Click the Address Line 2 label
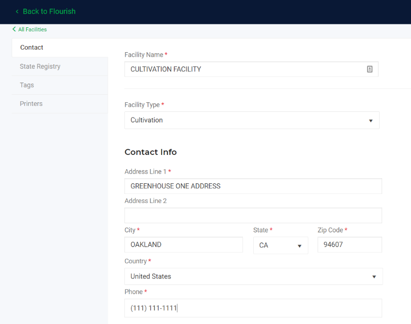The height and width of the screenshot is (324, 411). click(x=146, y=201)
